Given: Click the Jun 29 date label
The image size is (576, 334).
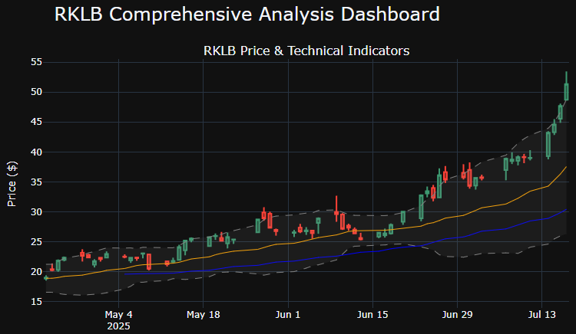Looking at the screenshot, I should [457, 315].
